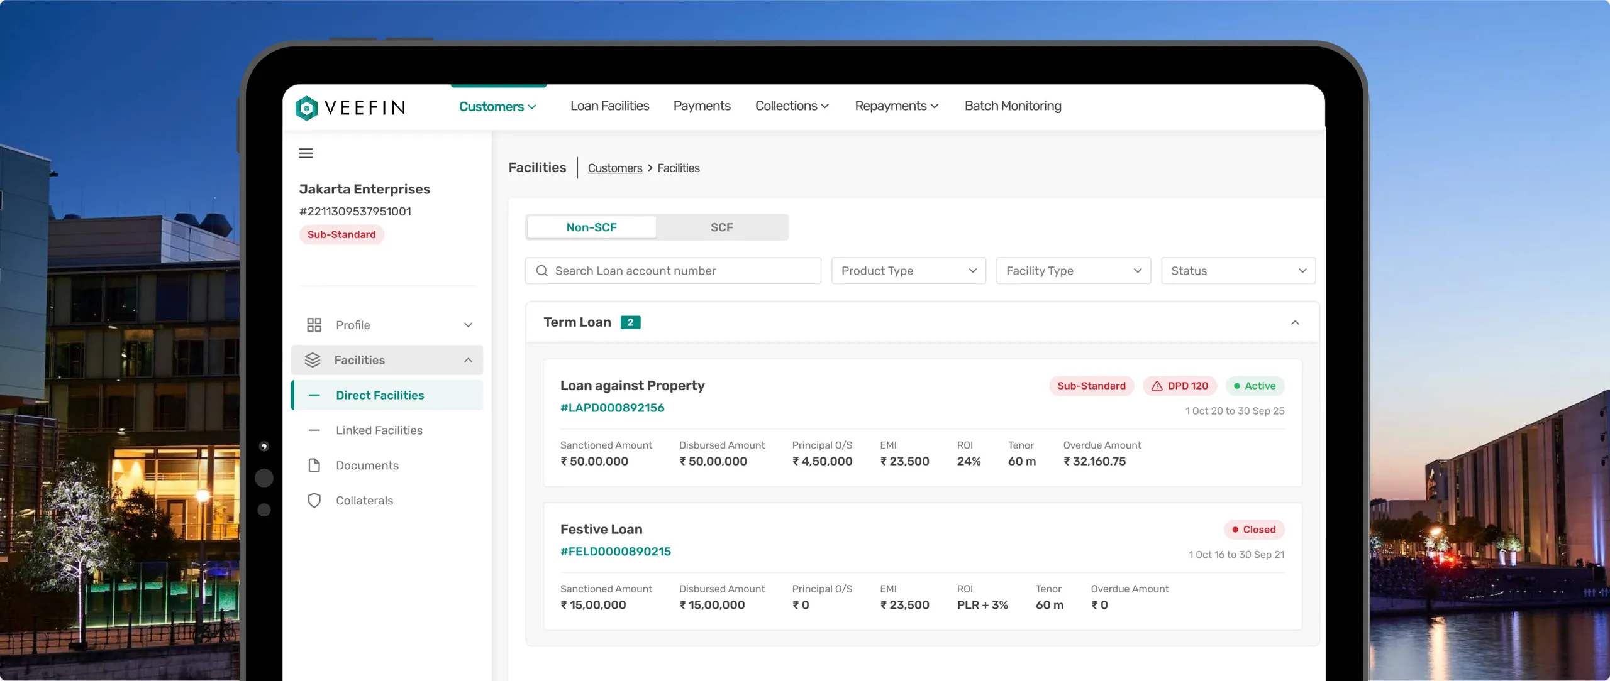Click the Customers breadcrumb link

point(614,168)
